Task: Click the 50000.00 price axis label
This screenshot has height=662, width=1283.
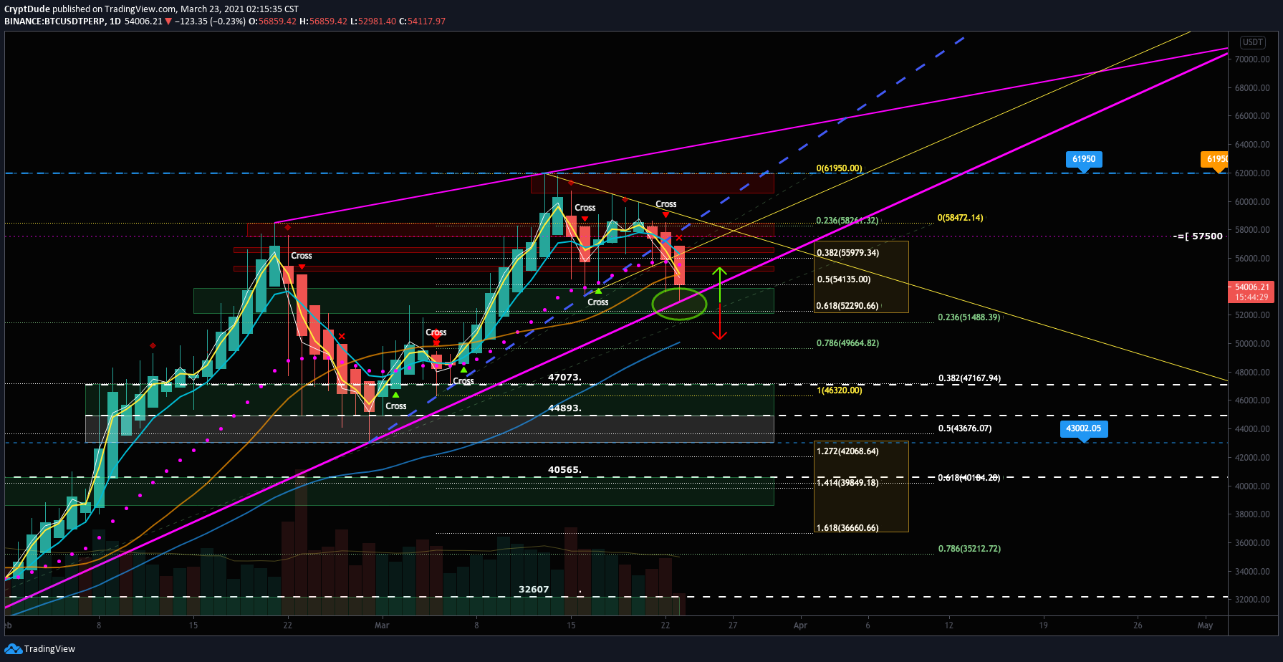Action: pos(1252,344)
